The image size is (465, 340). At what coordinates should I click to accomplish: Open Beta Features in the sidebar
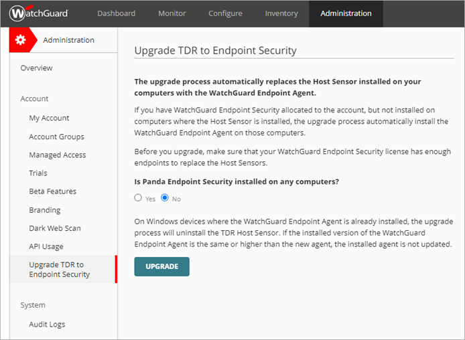pos(52,191)
